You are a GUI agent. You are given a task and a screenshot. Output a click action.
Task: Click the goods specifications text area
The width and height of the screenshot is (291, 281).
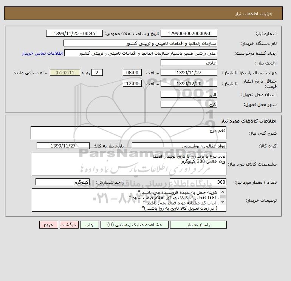[x=129, y=164]
